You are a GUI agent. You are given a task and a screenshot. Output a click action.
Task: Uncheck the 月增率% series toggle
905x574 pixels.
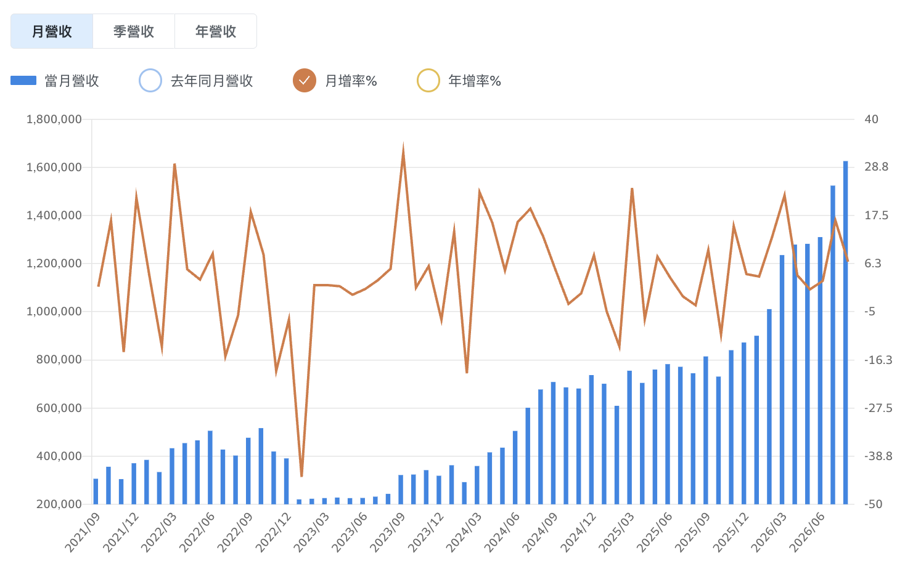click(x=305, y=81)
